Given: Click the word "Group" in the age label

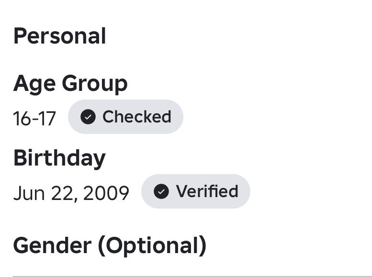Looking at the screenshot, I should coord(94,84).
